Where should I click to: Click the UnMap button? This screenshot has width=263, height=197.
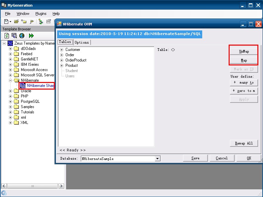pos(244,51)
